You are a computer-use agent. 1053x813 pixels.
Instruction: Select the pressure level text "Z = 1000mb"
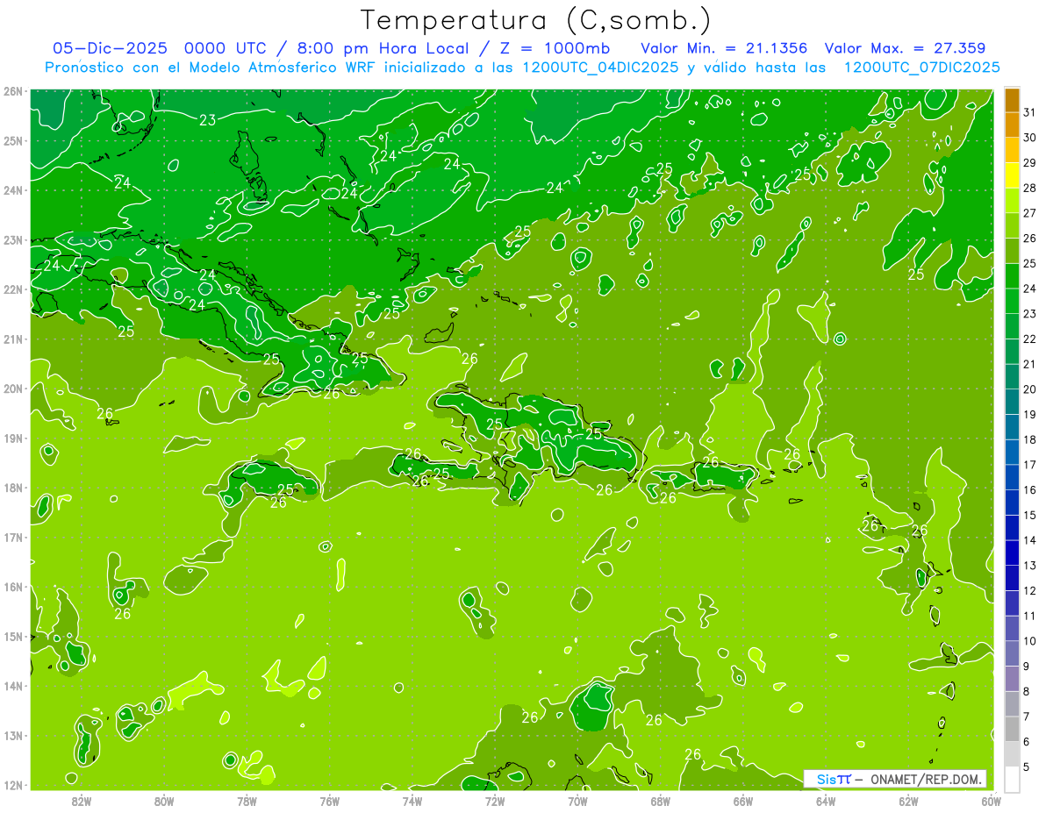click(x=554, y=48)
